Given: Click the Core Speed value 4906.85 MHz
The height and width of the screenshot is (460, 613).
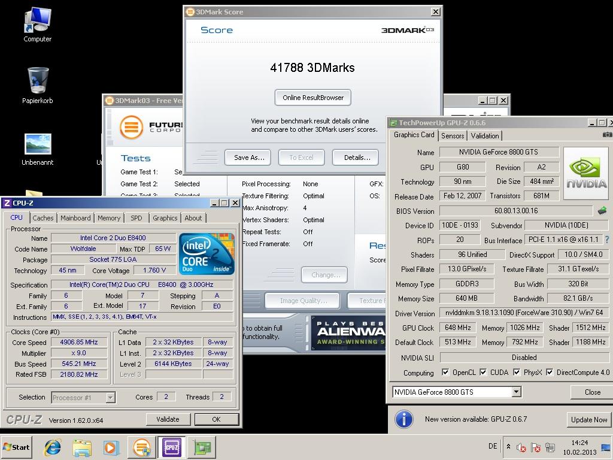Looking at the screenshot, I should (79, 342).
